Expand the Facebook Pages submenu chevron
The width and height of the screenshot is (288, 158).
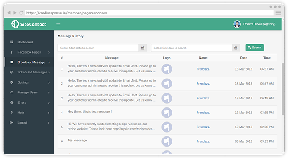[49, 52]
